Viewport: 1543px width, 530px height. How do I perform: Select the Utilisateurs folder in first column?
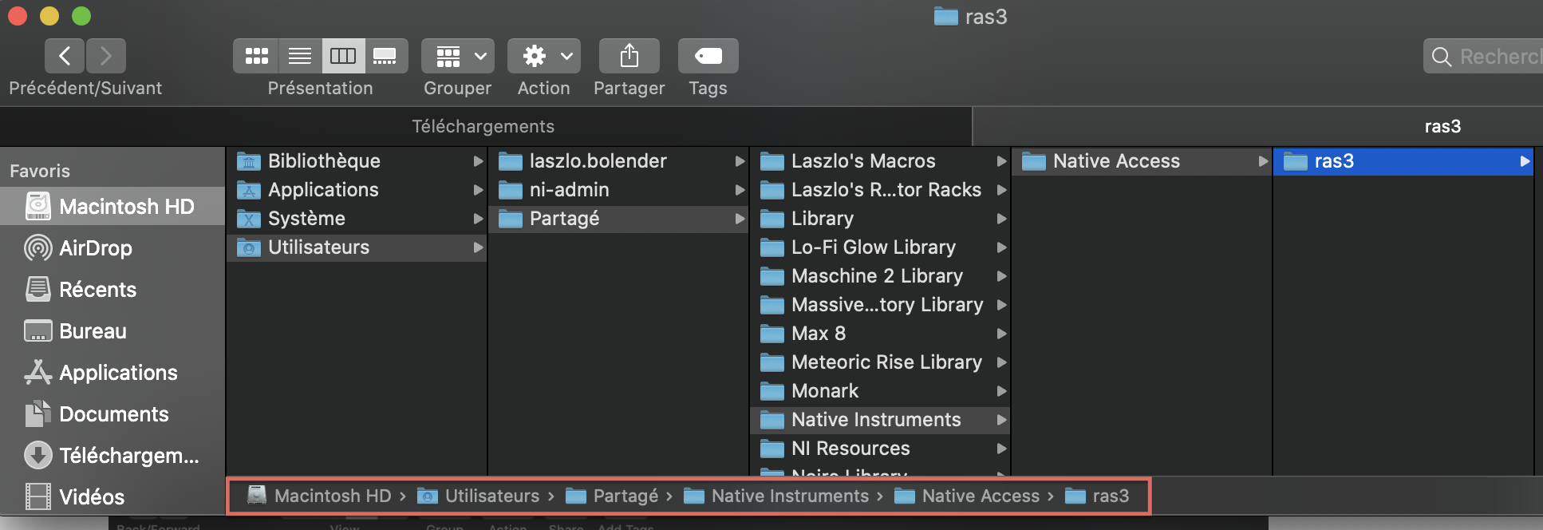[x=357, y=247]
